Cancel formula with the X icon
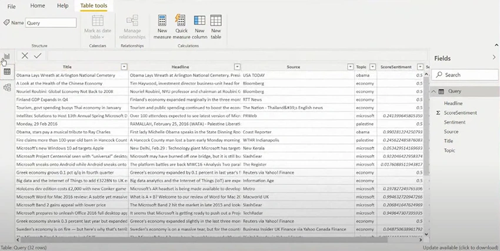This screenshot has height=251, width=500. click(25, 56)
